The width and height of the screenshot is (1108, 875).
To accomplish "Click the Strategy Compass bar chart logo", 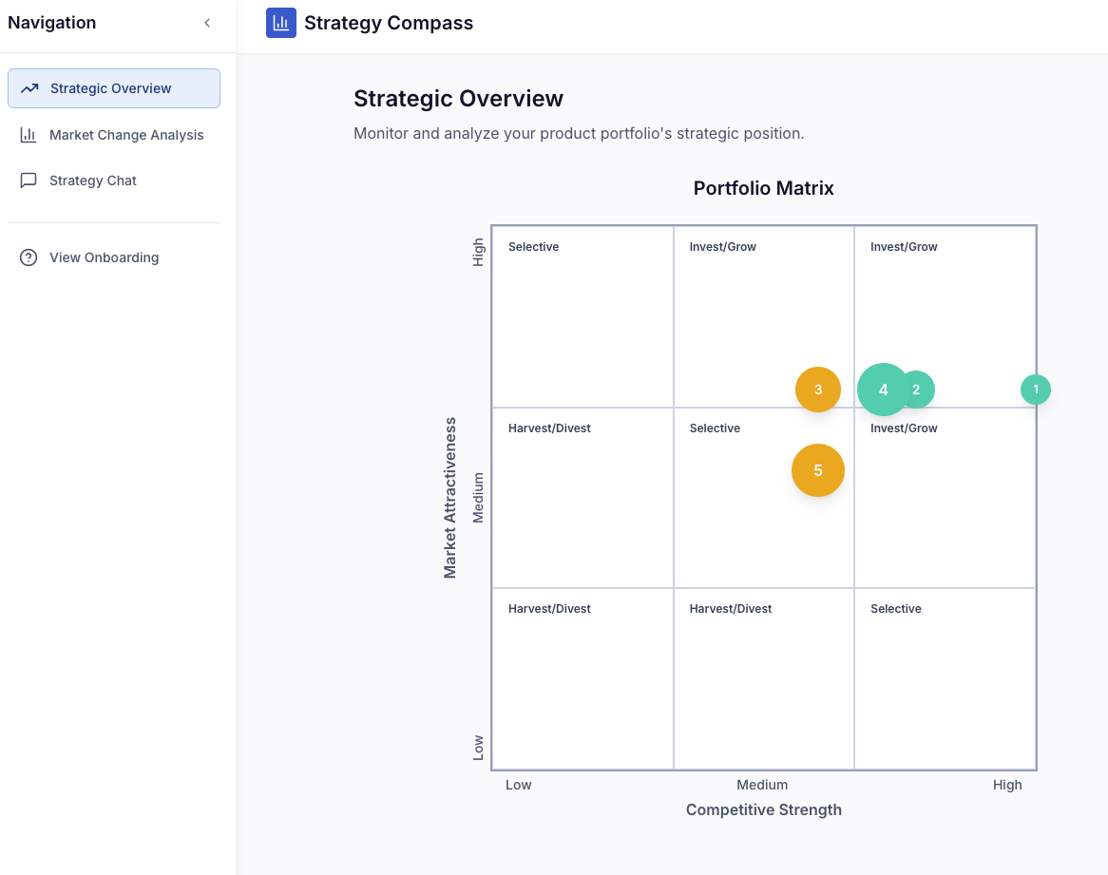I will (x=280, y=23).
